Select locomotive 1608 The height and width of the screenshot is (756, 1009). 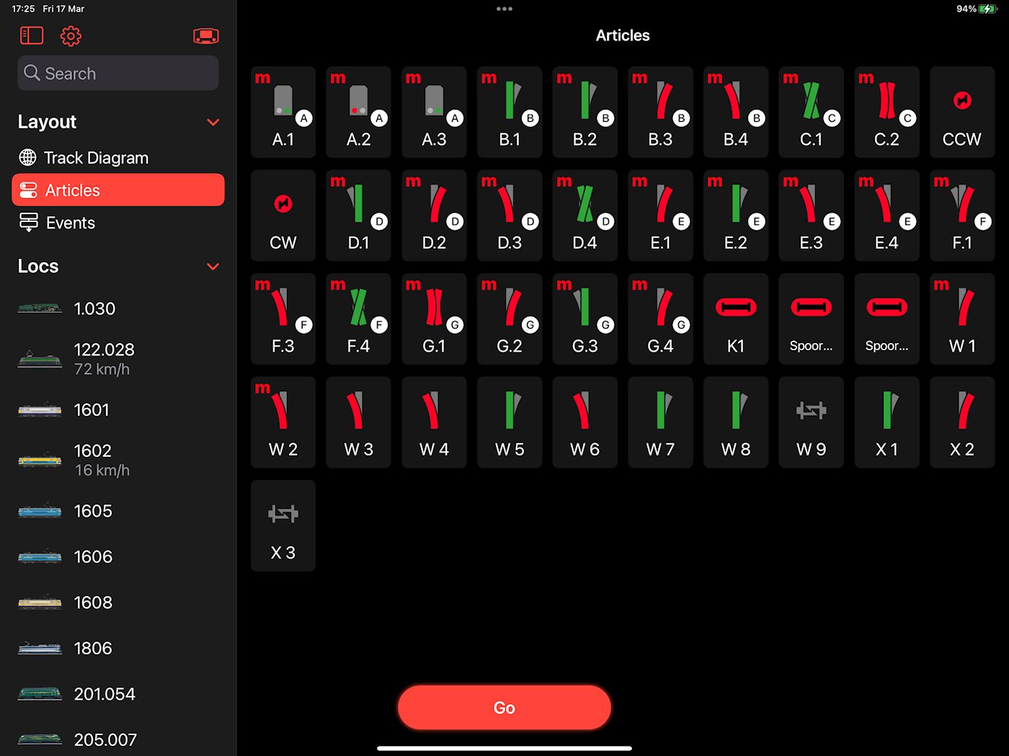pyautogui.click(x=118, y=602)
